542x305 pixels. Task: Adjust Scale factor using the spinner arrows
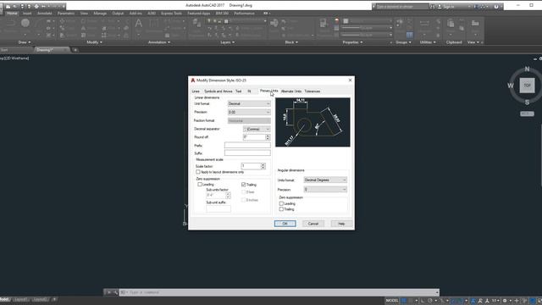pos(263,166)
